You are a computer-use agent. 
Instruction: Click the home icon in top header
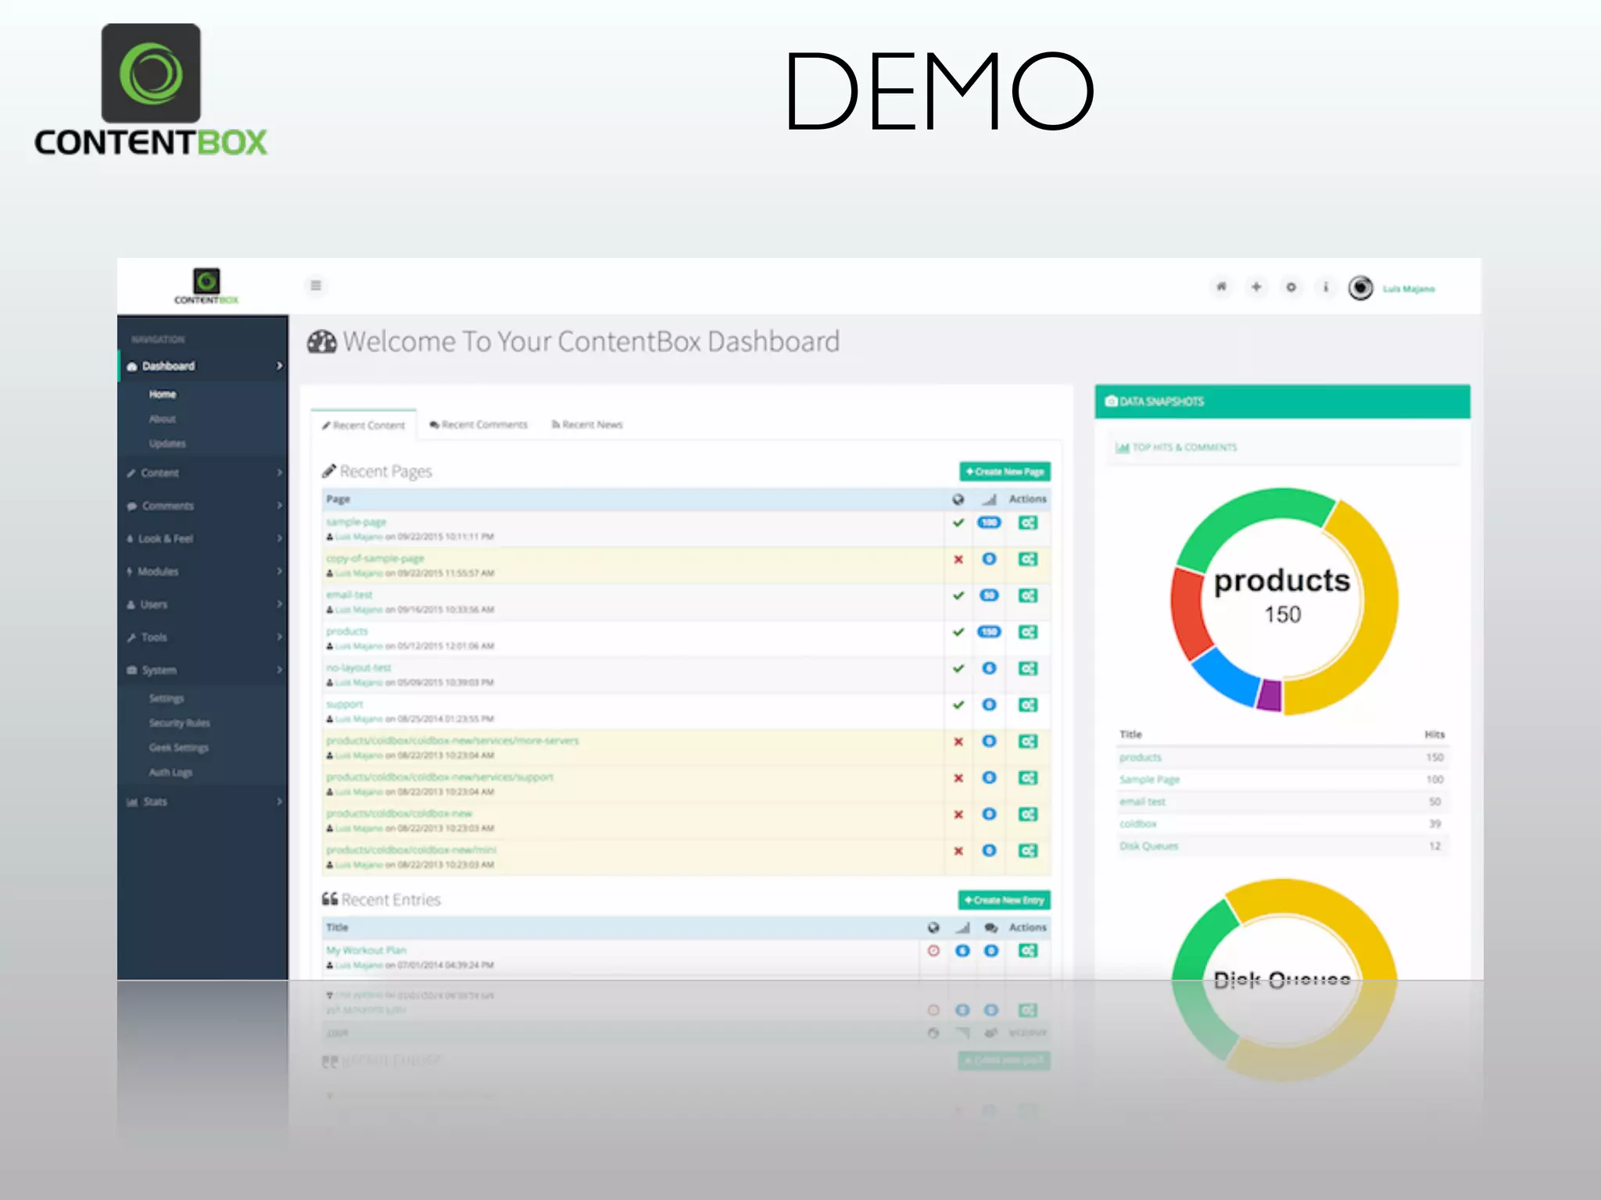(1221, 287)
